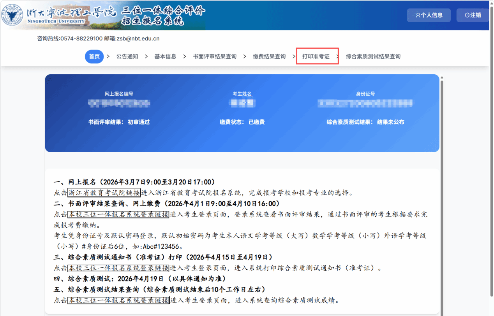Click the scrollbar's top arrow

pos(442,77)
